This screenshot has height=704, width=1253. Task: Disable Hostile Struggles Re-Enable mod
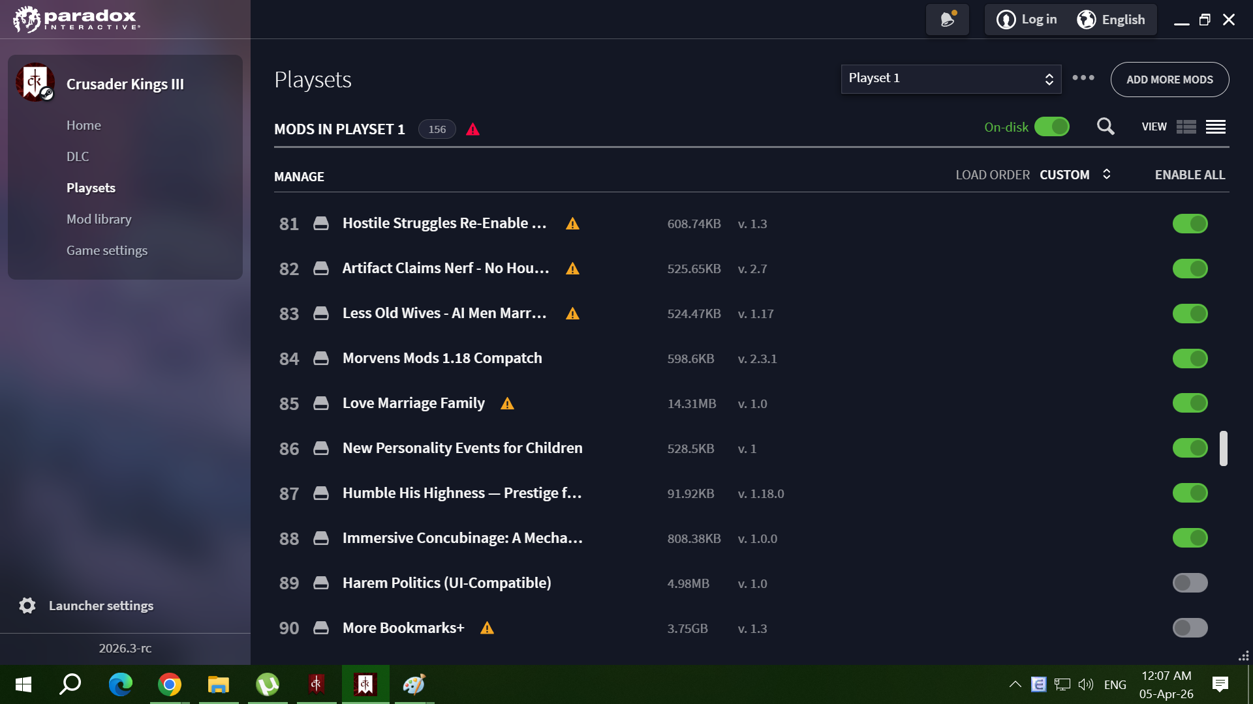[x=1190, y=224]
